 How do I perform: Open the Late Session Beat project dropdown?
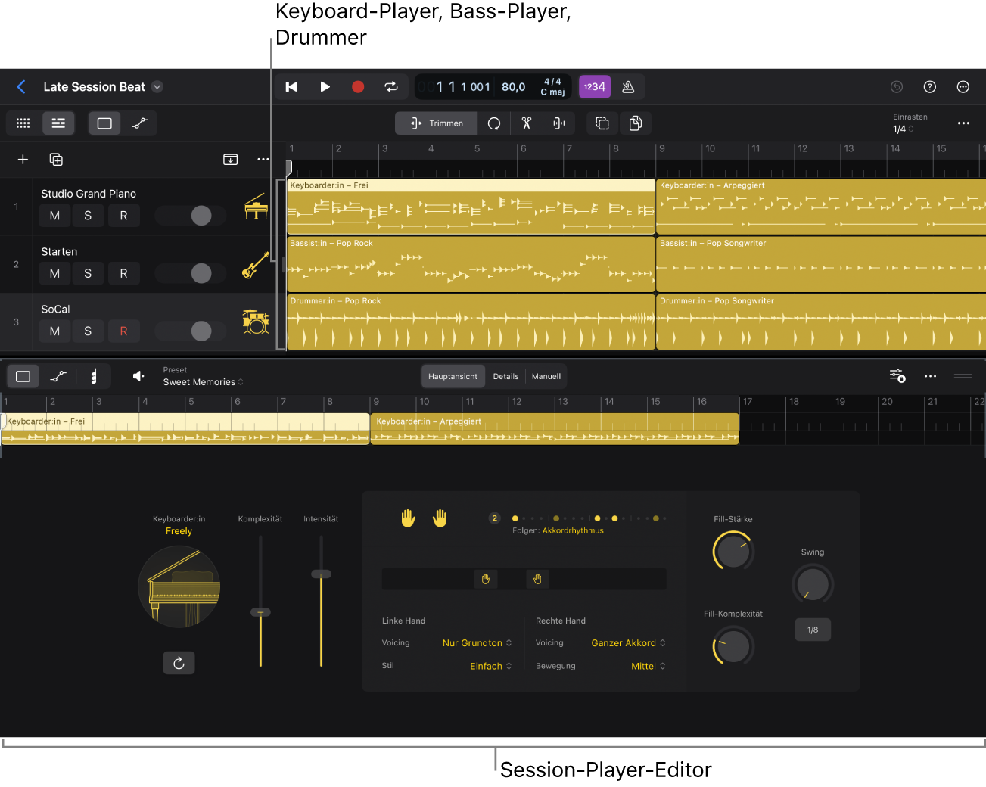click(157, 87)
